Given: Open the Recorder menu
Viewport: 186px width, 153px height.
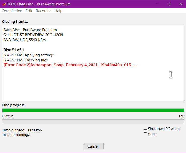Looking at the screenshot, I should point(43,11).
